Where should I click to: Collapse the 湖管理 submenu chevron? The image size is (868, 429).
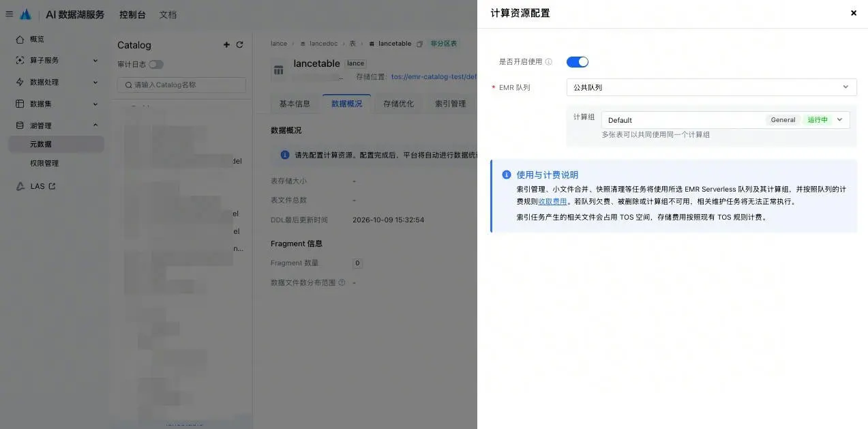[95, 125]
